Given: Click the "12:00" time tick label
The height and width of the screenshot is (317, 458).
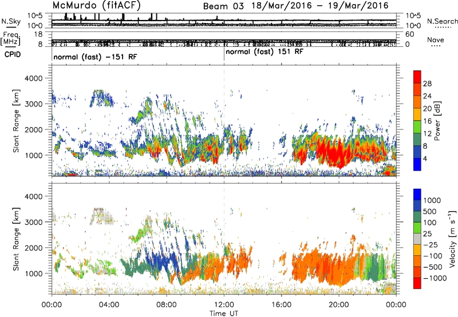Looking at the screenshot, I should click(224, 305).
